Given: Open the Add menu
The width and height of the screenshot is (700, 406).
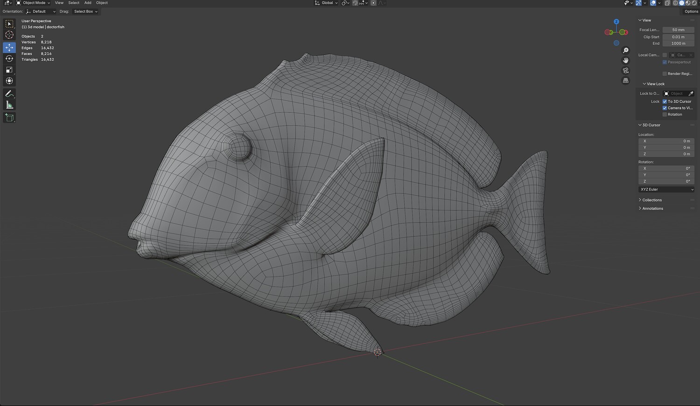Looking at the screenshot, I should 88,3.
